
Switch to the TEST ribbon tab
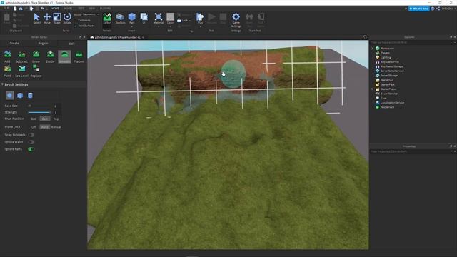[81, 9]
